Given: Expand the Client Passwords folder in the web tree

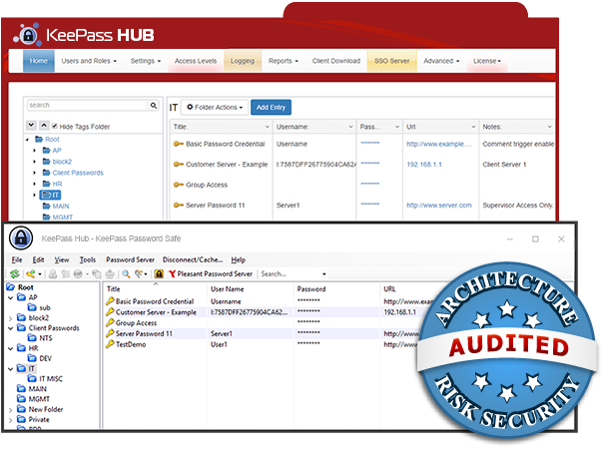Looking at the screenshot, I should click(35, 173).
